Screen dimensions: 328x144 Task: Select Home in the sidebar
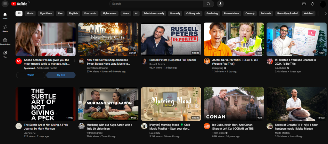tap(5, 16)
